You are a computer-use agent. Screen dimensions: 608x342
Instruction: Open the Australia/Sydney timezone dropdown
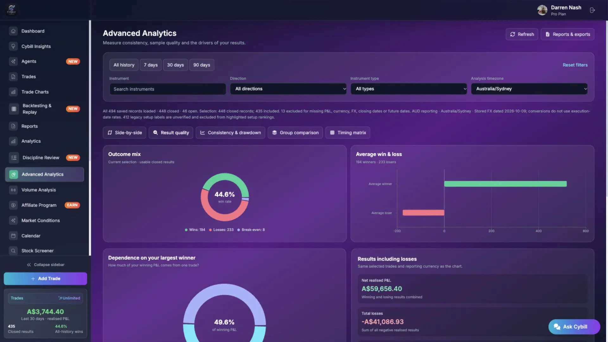529,89
